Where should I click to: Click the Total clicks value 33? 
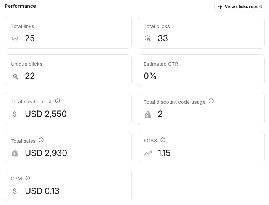[163, 38]
